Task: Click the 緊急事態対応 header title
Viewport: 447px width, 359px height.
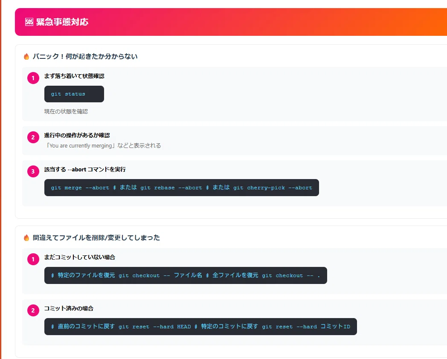Action: [x=62, y=22]
